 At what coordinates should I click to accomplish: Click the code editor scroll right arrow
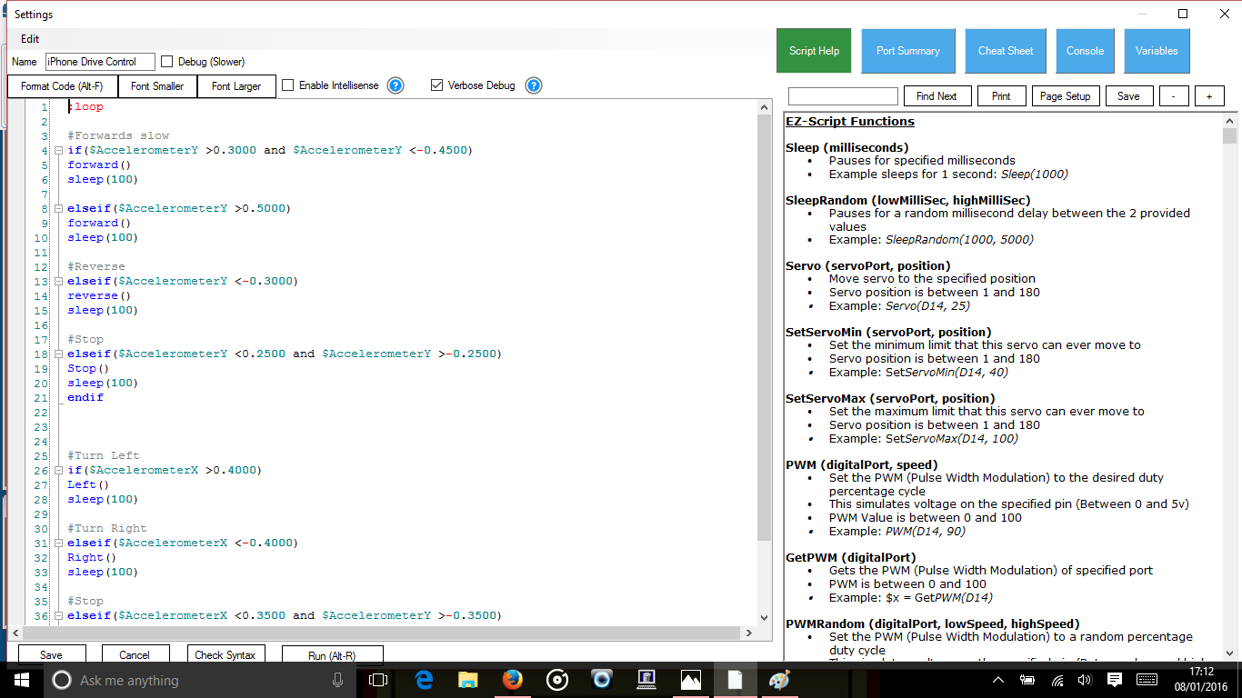pyautogui.click(x=750, y=633)
